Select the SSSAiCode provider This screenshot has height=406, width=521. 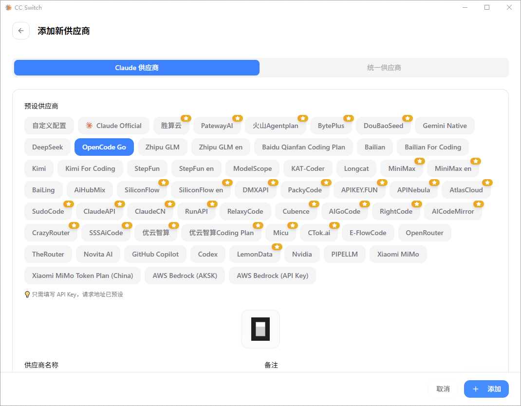(x=106, y=233)
